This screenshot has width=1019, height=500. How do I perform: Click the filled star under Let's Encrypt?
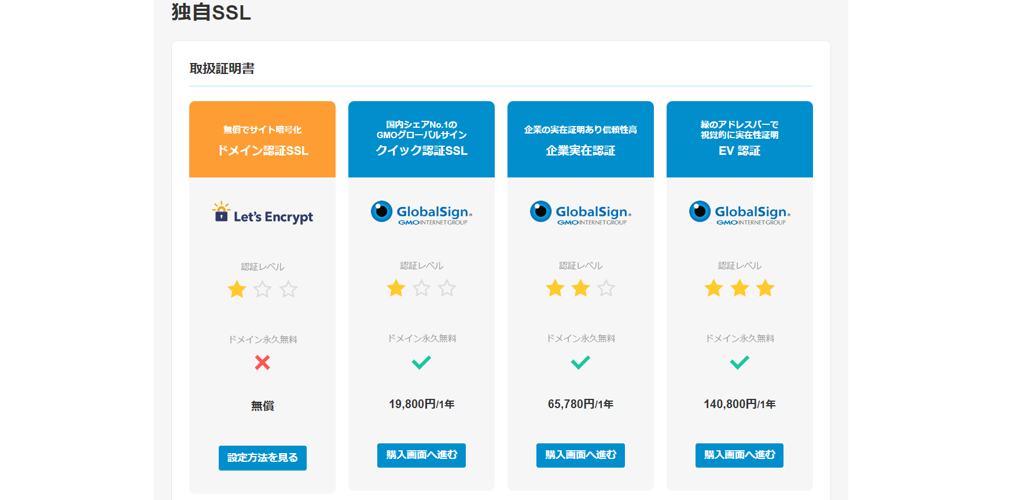(x=237, y=289)
